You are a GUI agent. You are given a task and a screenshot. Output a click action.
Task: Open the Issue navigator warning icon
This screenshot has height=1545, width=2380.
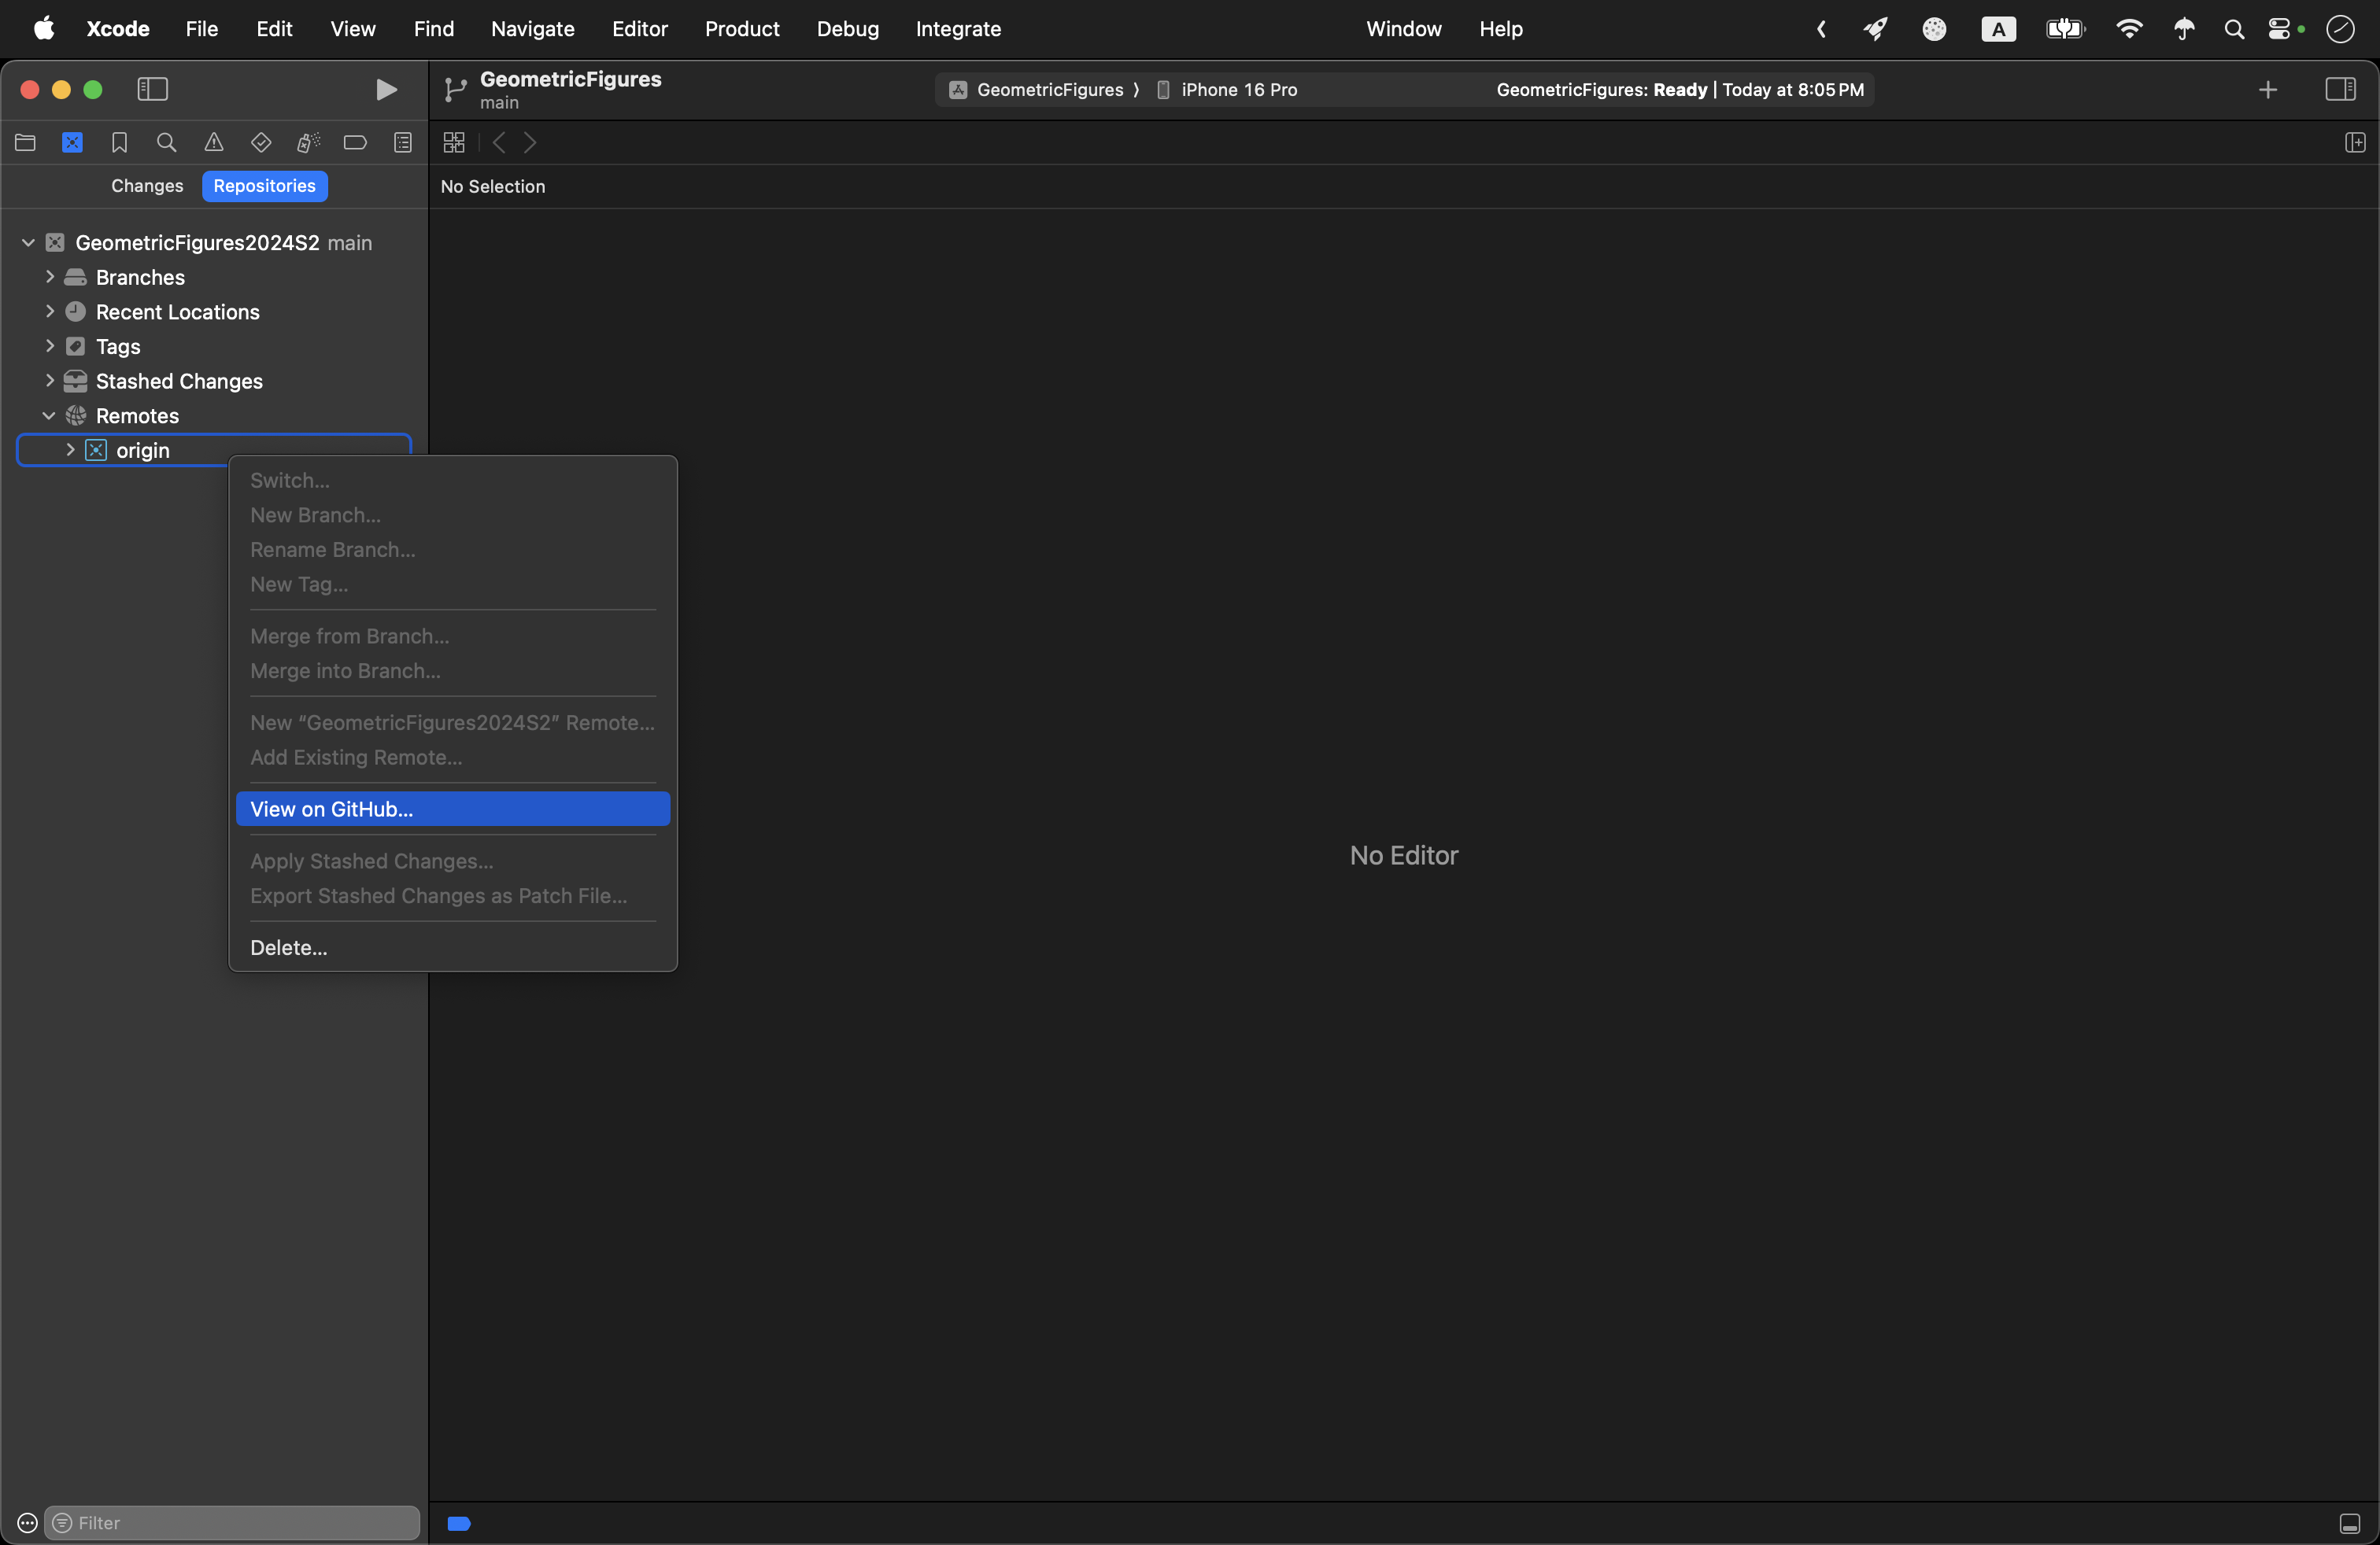tap(213, 143)
